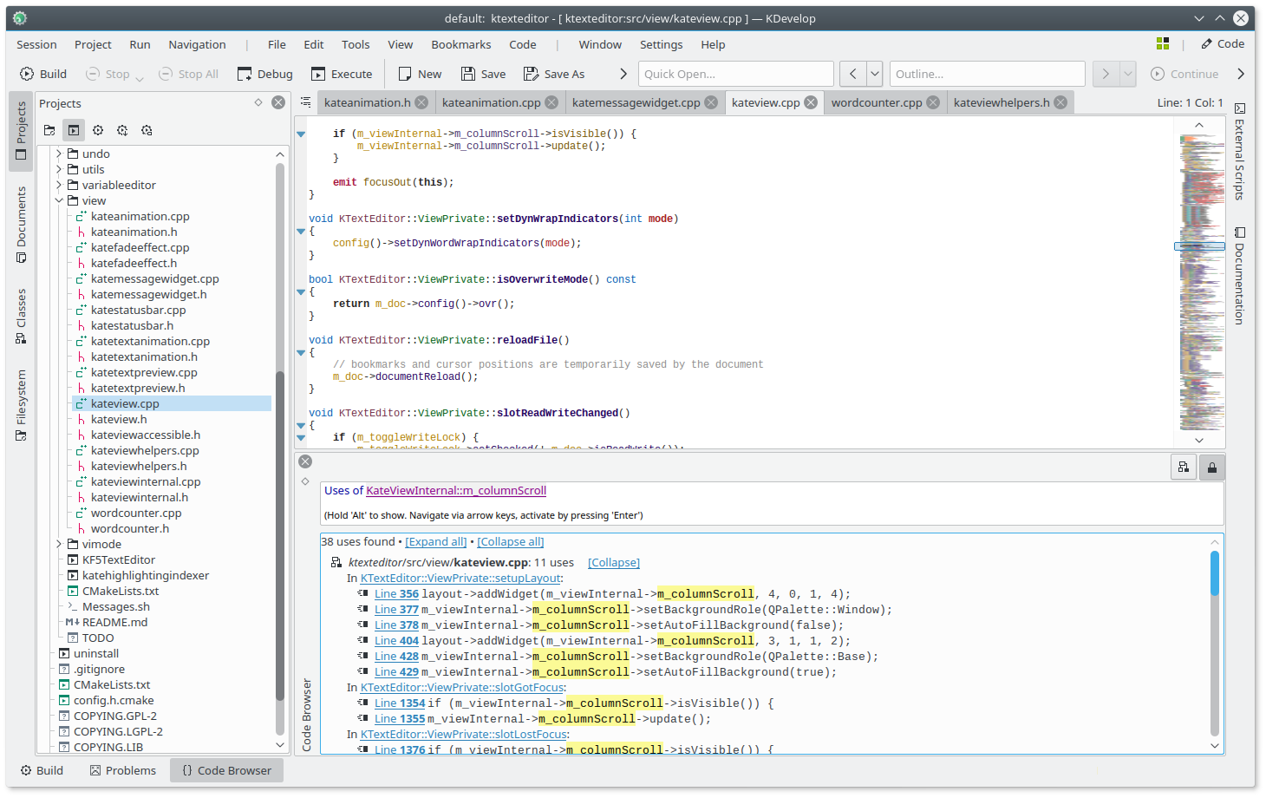The image size is (1266, 798).
Task: Toggle the Code Browser lock button
Action: tap(1212, 468)
